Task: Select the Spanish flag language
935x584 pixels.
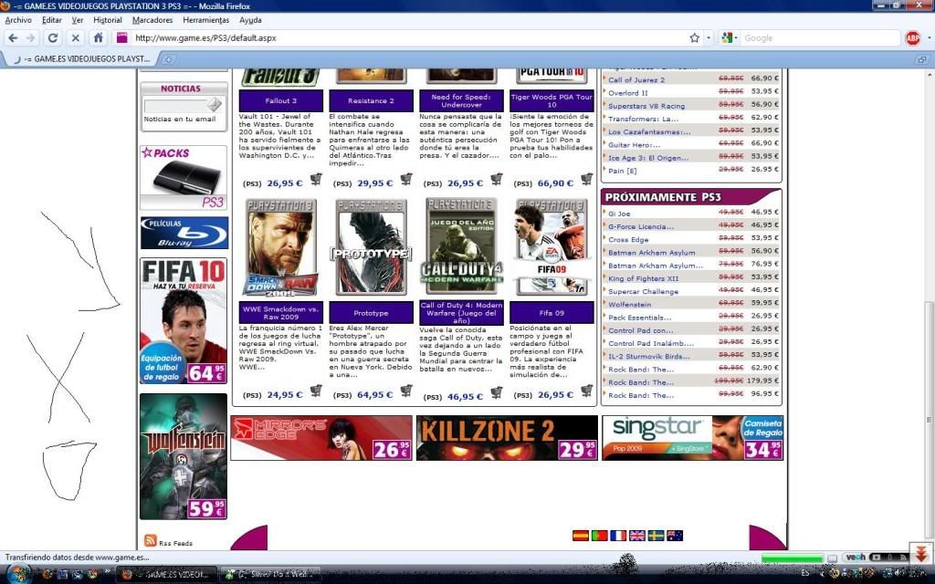Action: (580, 536)
